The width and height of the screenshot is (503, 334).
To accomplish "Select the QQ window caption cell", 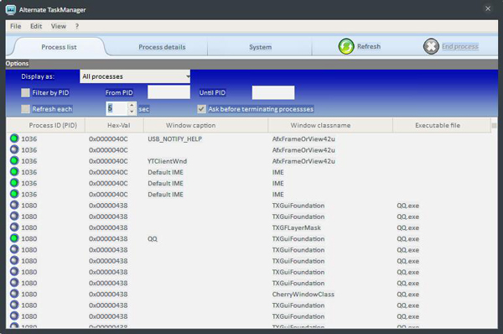I will [x=153, y=239].
